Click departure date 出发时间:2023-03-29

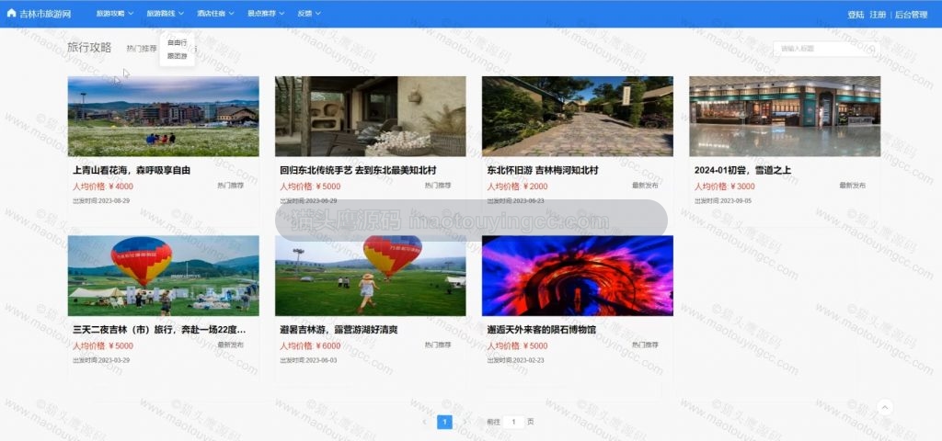point(101,360)
